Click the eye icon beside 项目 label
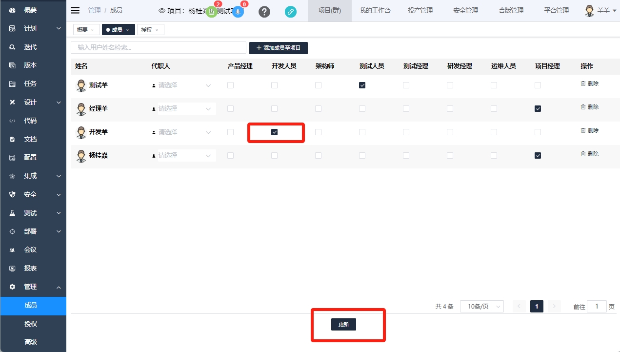The width and height of the screenshot is (620, 352). pyautogui.click(x=162, y=11)
